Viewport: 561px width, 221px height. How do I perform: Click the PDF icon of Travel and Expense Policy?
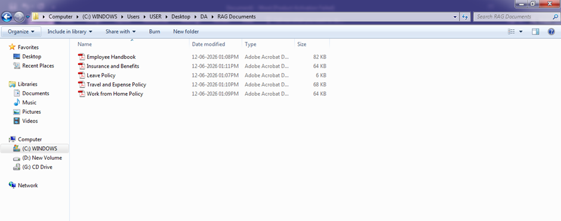(82, 85)
